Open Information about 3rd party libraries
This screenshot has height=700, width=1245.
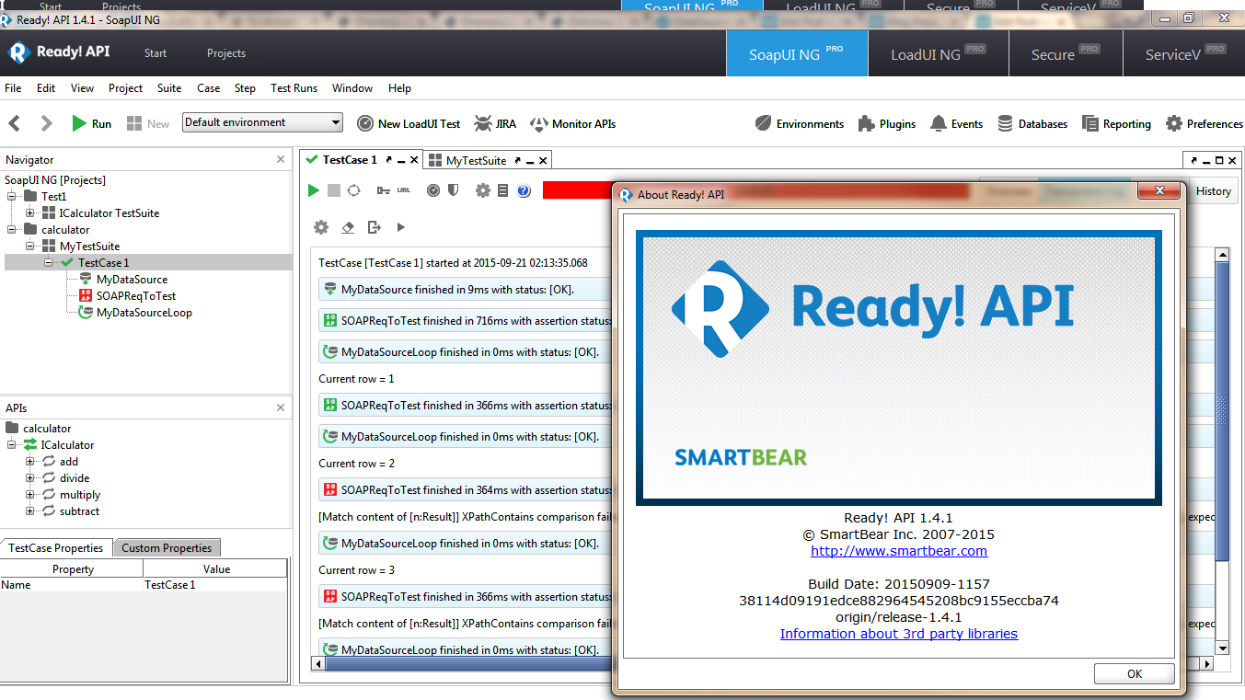899,634
